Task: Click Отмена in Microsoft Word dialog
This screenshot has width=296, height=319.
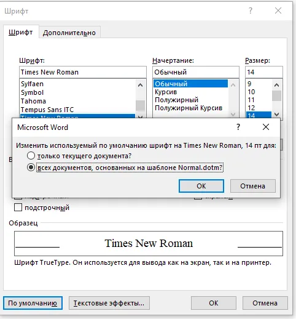Action: tap(253, 186)
